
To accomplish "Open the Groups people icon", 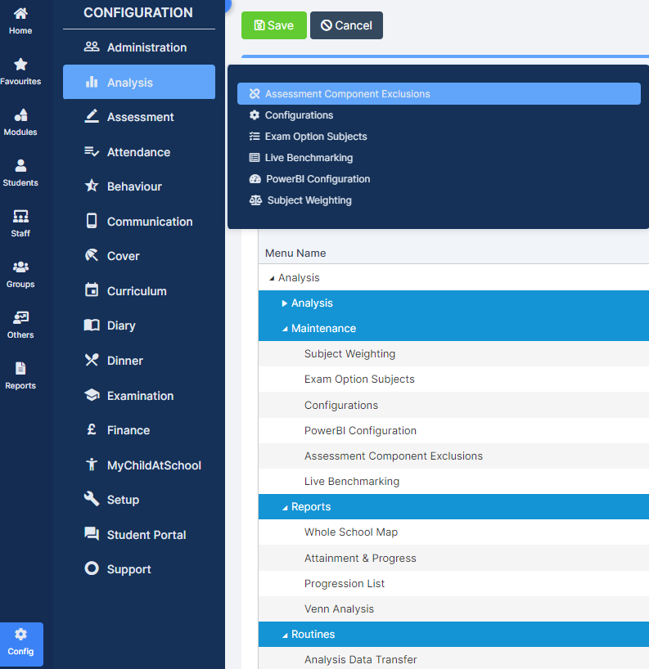I will (20, 267).
